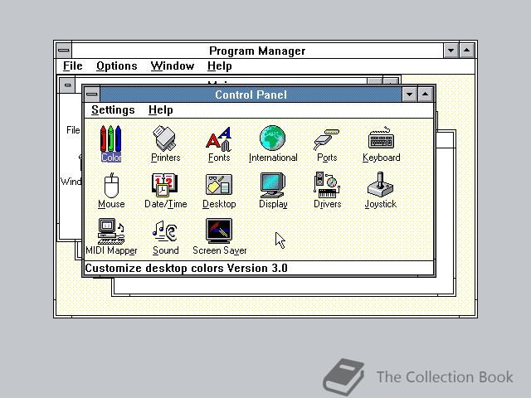The height and width of the screenshot is (398, 531).
Task: Open the Control Panel system menu box
Action: (x=92, y=94)
